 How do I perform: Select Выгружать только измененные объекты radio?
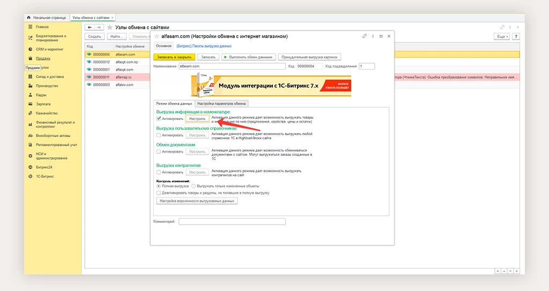(194, 186)
